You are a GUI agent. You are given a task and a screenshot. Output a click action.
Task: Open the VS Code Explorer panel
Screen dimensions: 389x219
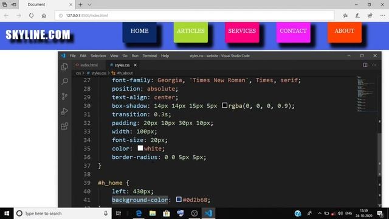click(64, 67)
